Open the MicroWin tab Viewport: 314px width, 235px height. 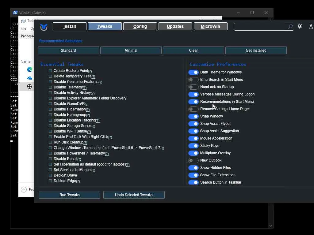click(x=210, y=26)
